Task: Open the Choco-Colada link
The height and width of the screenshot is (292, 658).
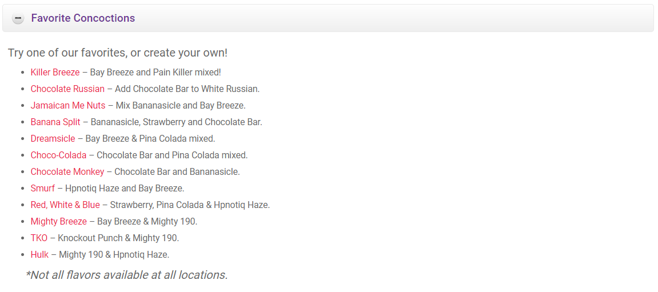Action: 58,155
